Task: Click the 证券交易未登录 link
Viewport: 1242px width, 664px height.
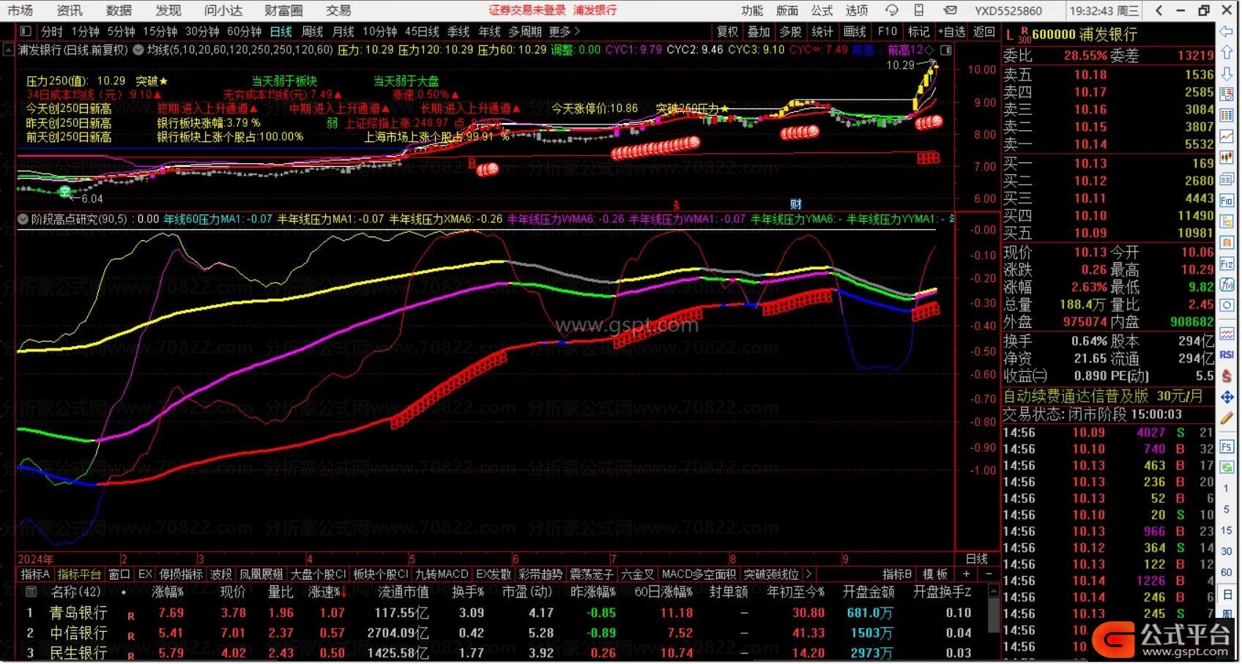Action: click(527, 10)
